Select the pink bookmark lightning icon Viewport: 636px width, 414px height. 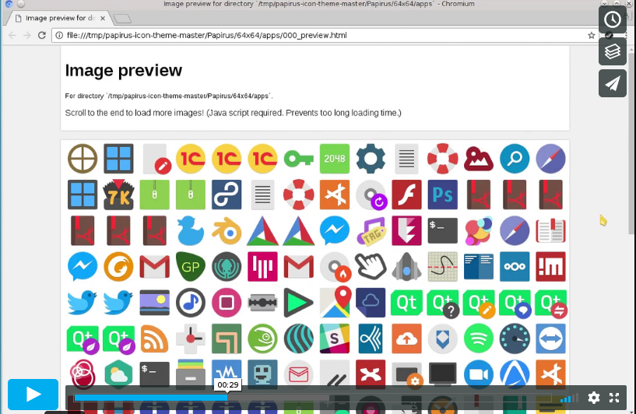coord(407,230)
